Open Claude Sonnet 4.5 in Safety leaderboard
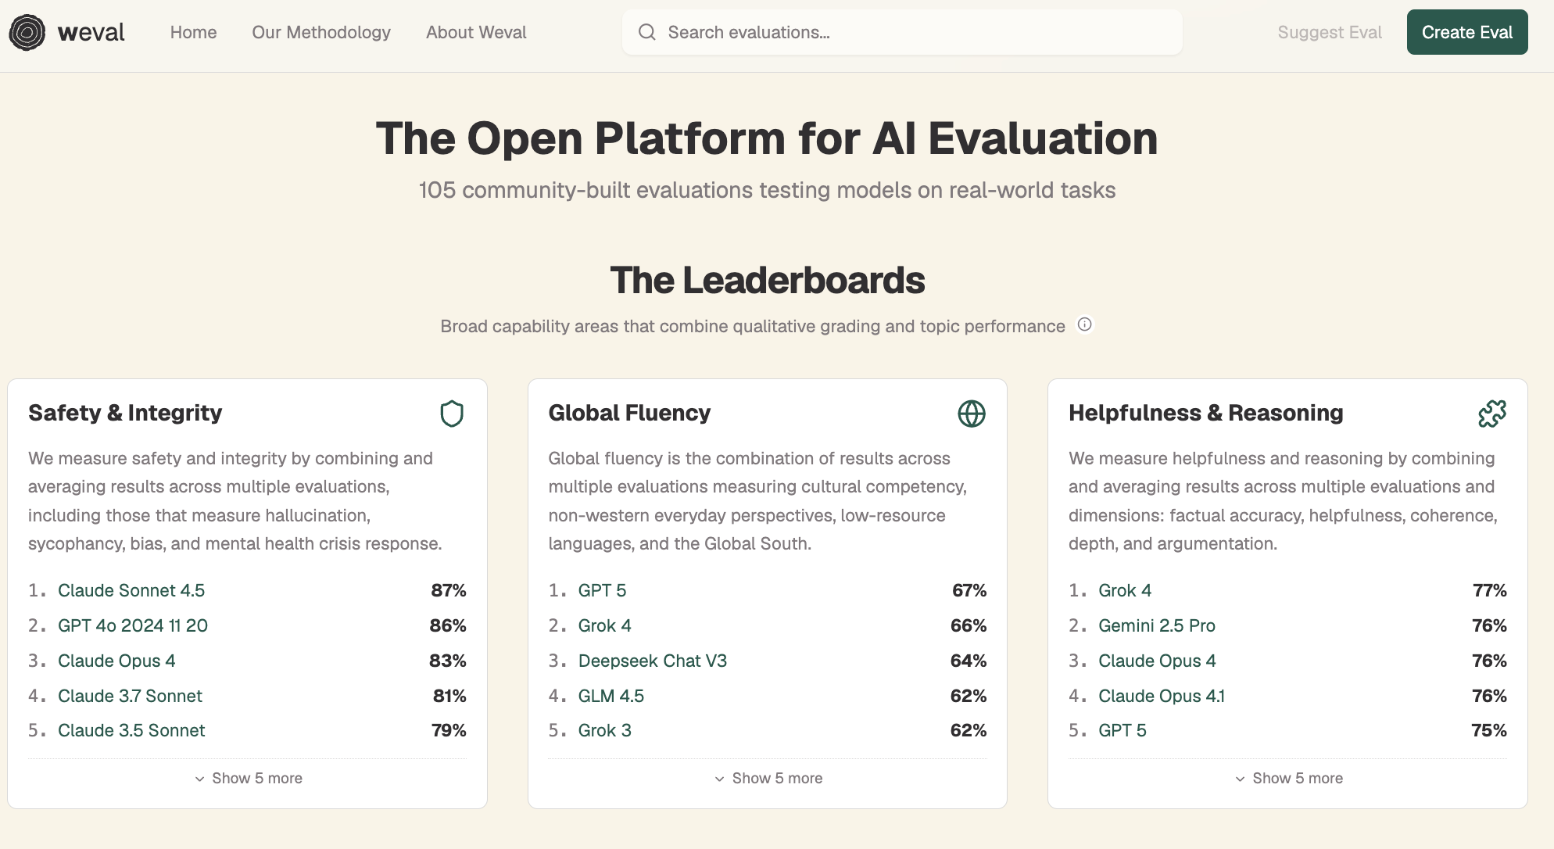This screenshot has height=849, width=1554. pos(131,590)
